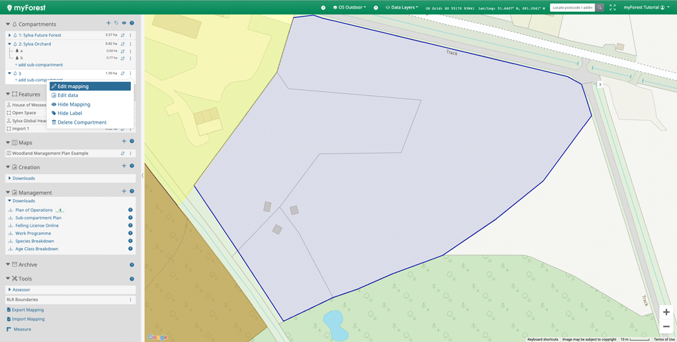Add a new compartment with the plus icon

pyautogui.click(x=108, y=23)
